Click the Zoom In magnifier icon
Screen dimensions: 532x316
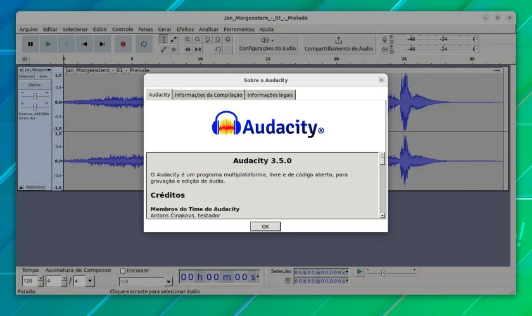pos(187,40)
